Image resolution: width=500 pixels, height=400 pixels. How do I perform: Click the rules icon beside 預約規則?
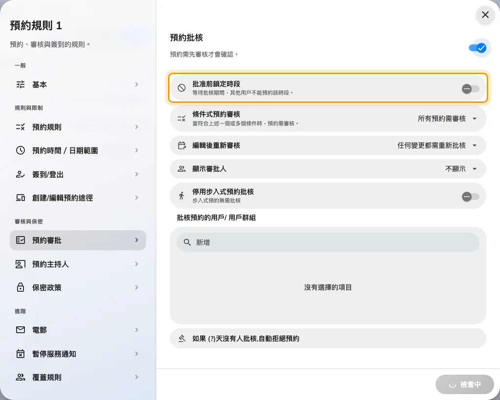click(21, 127)
